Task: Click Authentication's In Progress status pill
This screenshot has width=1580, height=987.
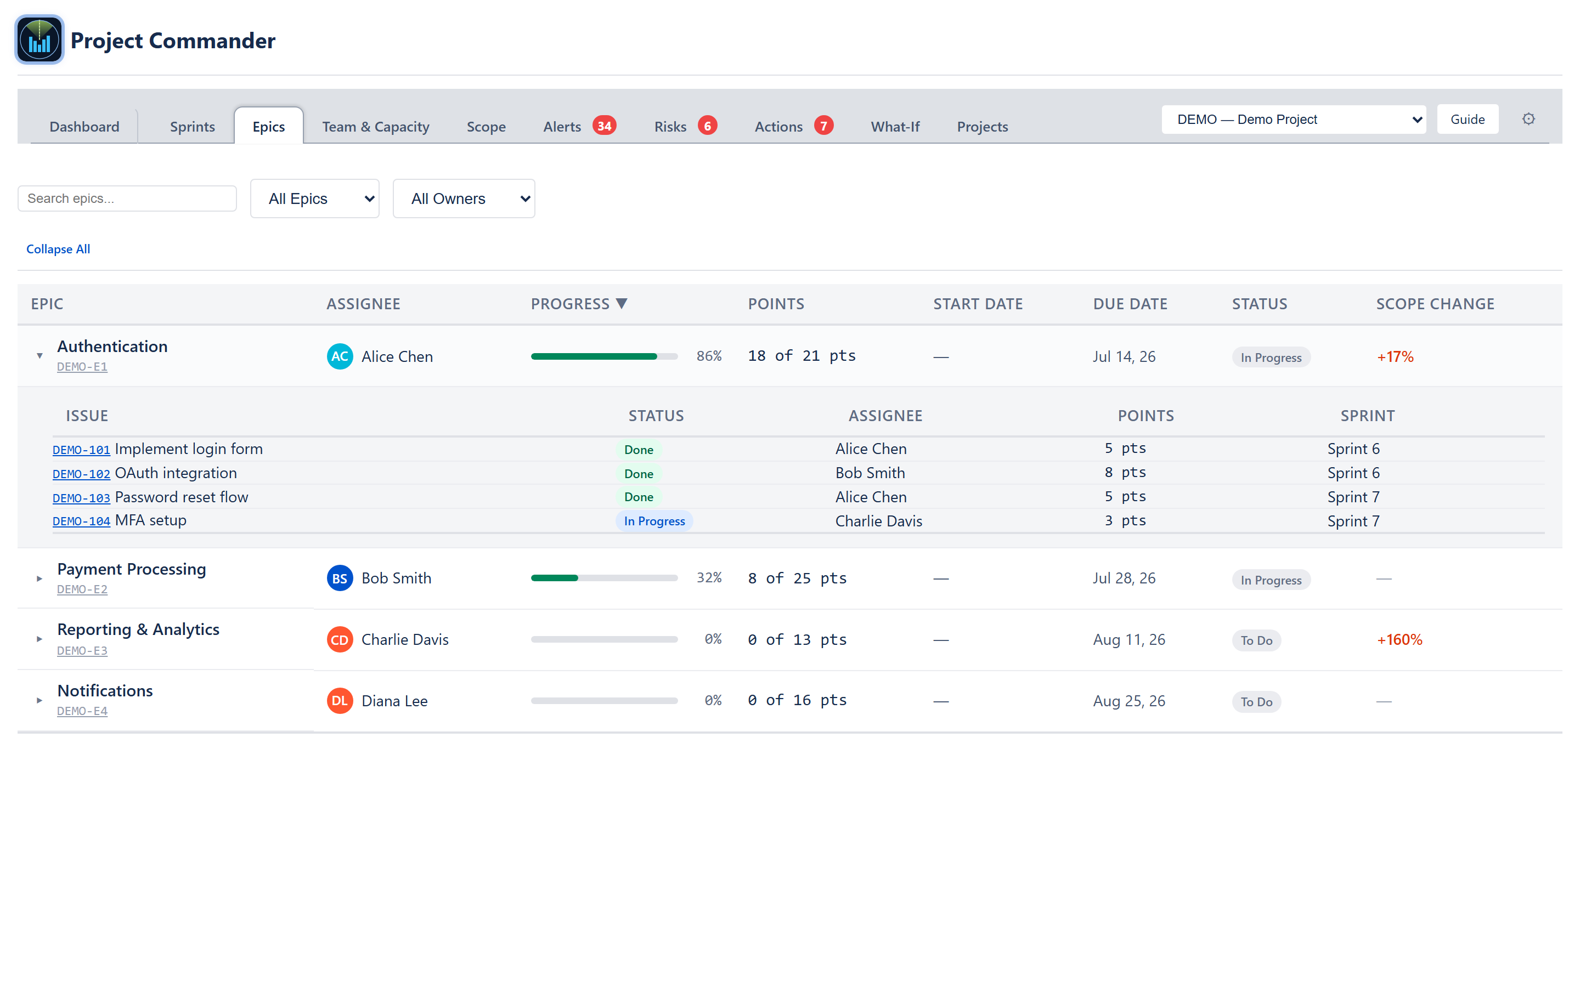Action: 1271,357
